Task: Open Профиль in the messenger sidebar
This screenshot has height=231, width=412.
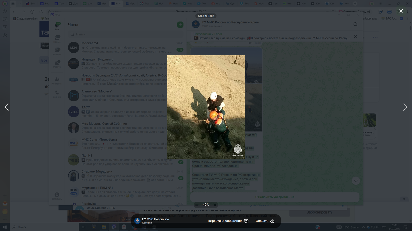Action: (x=57, y=196)
